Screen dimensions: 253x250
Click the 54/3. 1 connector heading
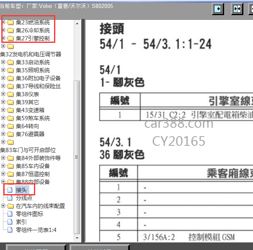click(x=116, y=142)
